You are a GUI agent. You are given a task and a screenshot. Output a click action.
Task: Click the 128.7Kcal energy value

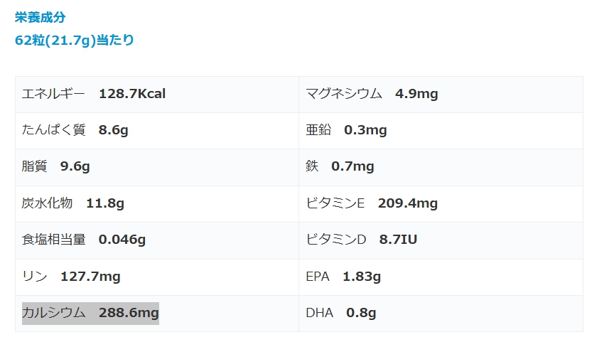point(132,93)
